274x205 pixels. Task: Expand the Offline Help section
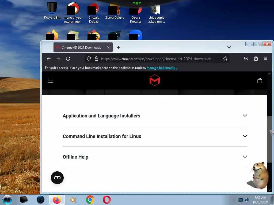click(x=245, y=157)
